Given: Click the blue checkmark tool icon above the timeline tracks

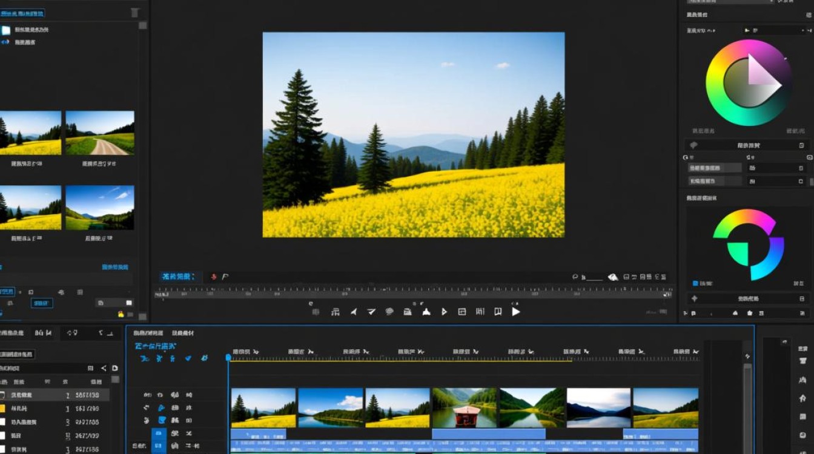Looking at the screenshot, I should 188,358.
